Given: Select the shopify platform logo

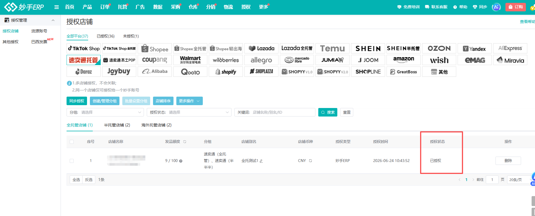Looking at the screenshot, I should click(226, 72).
